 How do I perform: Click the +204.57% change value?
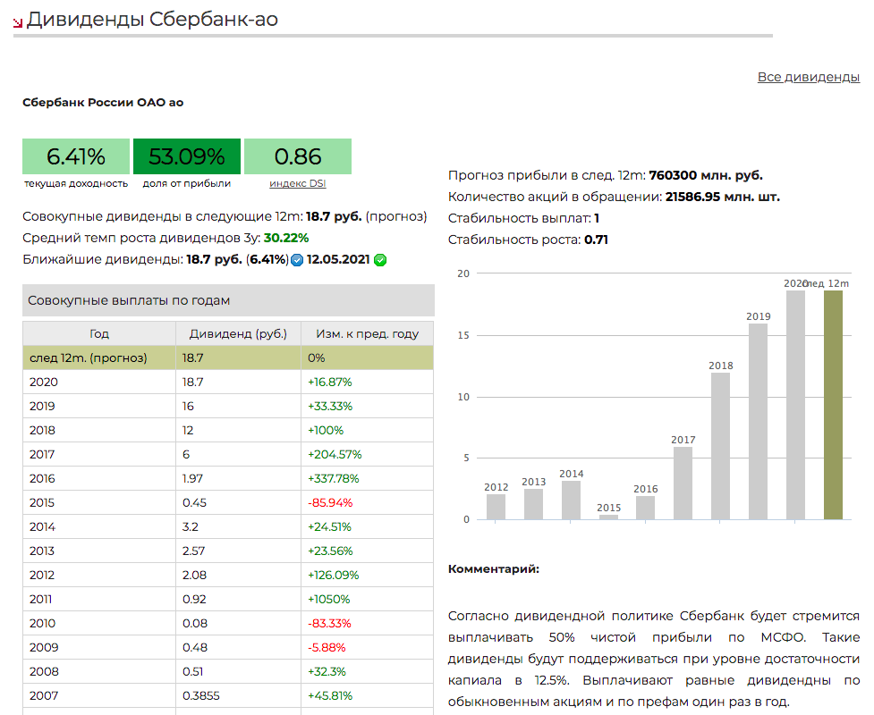click(x=335, y=454)
